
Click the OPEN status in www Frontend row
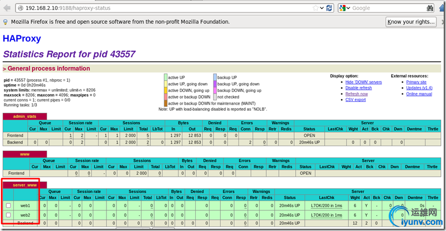coord(306,173)
